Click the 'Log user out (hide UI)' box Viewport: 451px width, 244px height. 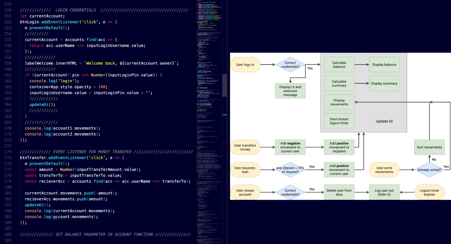[384, 192]
